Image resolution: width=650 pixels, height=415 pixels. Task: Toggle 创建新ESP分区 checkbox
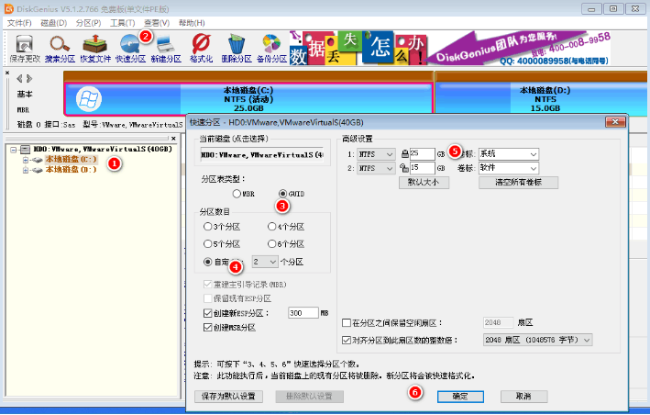[x=208, y=313]
